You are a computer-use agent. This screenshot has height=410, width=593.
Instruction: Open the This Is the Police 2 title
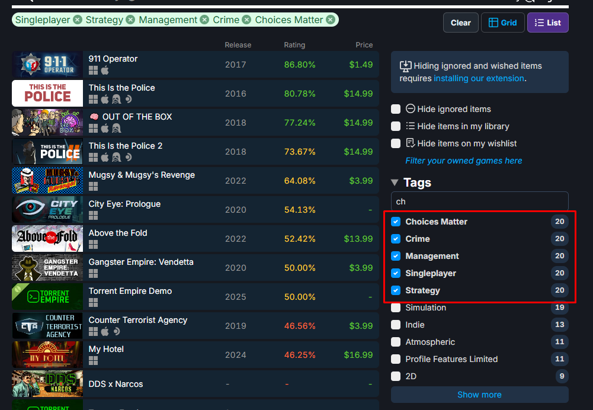pos(126,146)
